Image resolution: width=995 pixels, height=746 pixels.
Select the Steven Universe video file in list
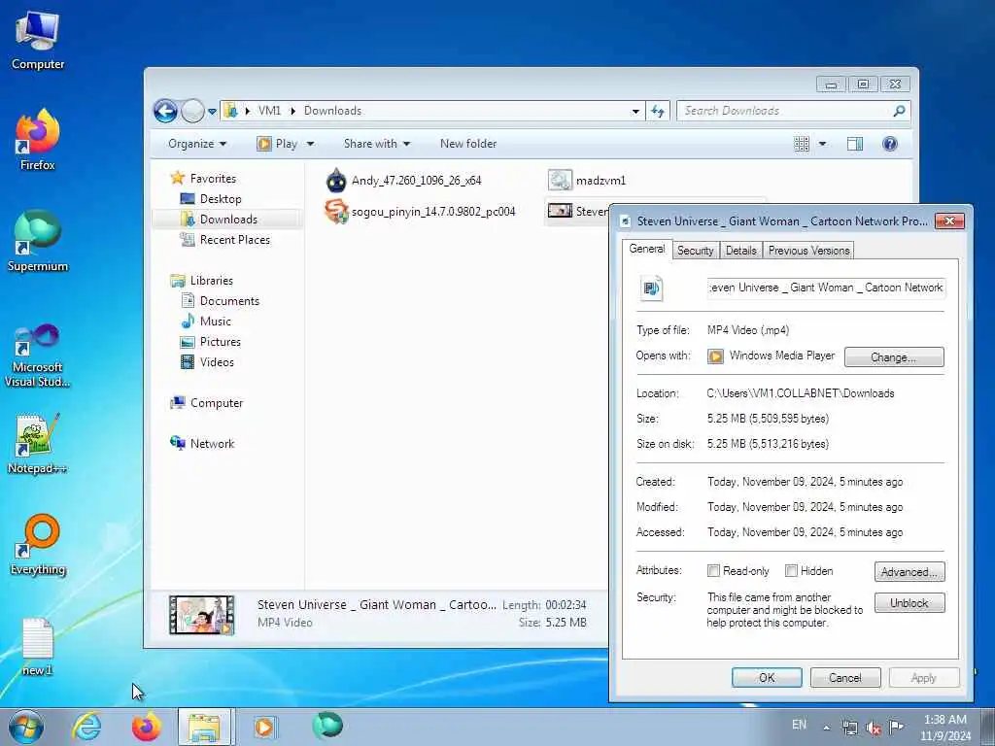point(577,211)
